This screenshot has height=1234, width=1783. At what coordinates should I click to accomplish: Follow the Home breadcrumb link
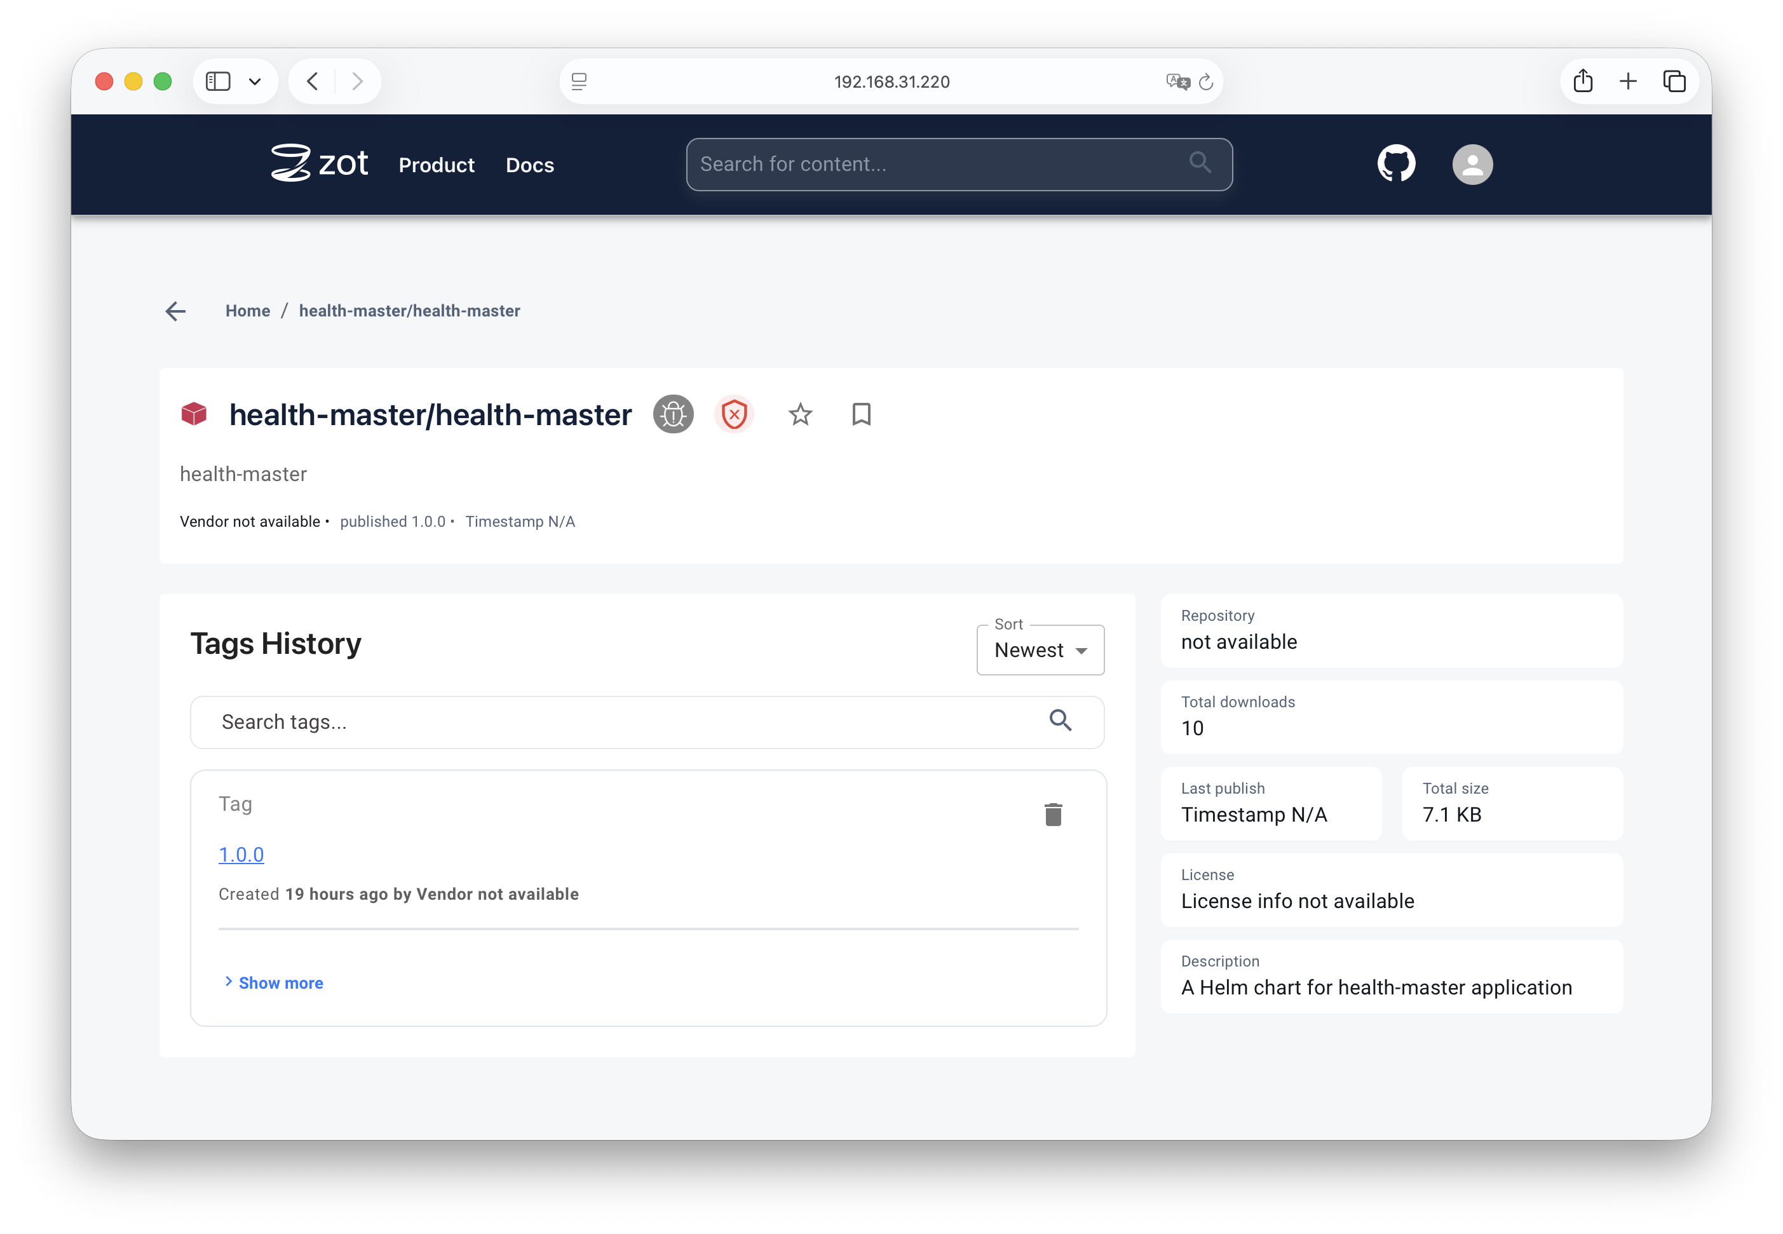tap(247, 311)
